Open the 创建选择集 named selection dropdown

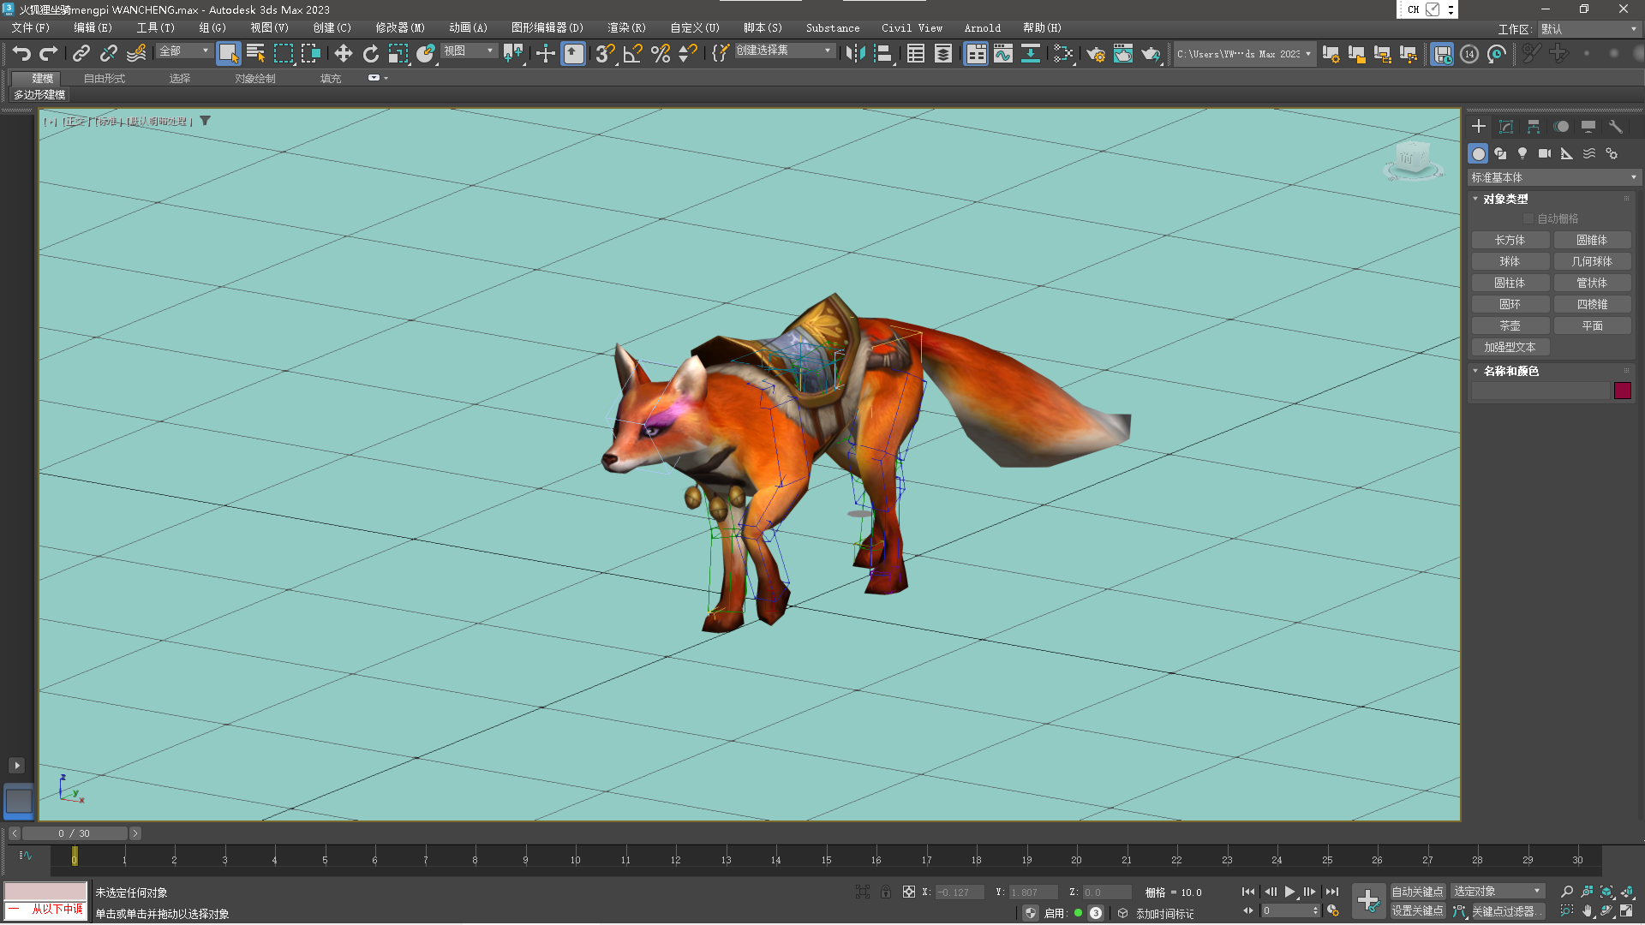784,51
